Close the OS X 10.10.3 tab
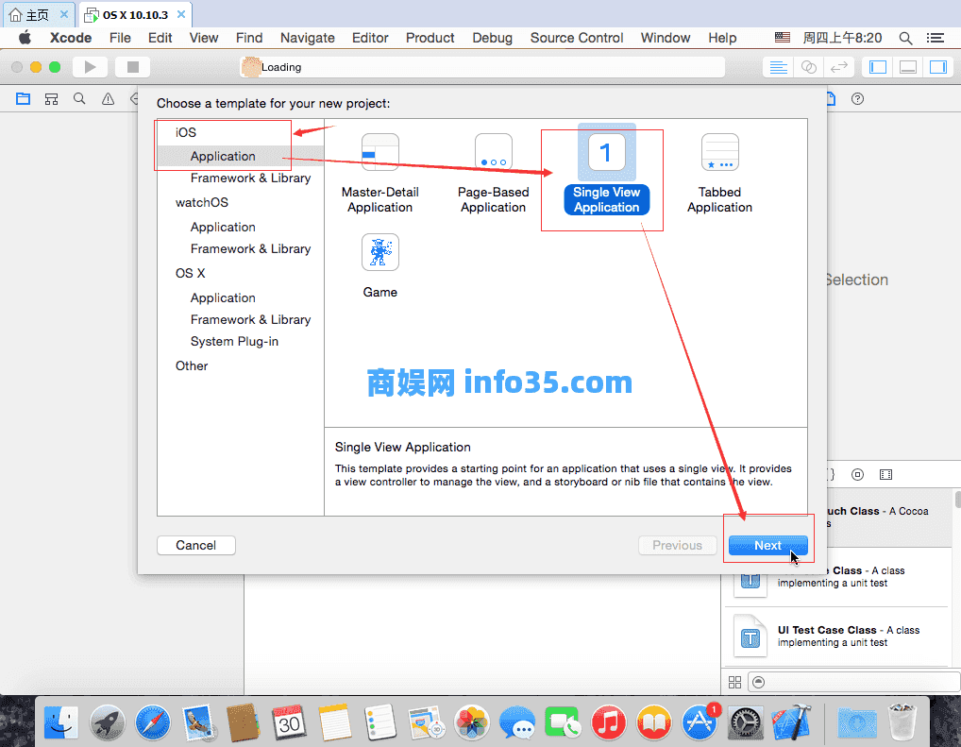Viewport: 961px width, 747px height. point(181,14)
